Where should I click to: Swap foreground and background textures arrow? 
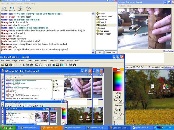[x=115, y=113]
